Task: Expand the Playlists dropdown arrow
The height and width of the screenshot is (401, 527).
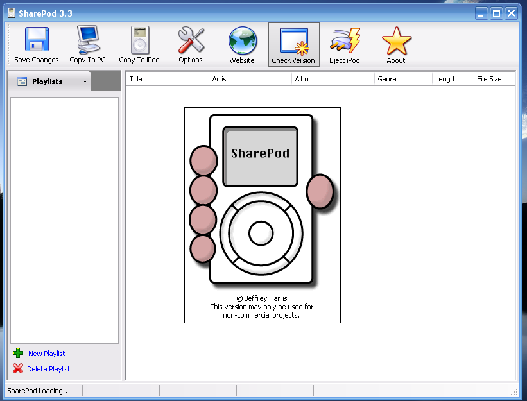Action: pyautogui.click(x=85, y=82)
